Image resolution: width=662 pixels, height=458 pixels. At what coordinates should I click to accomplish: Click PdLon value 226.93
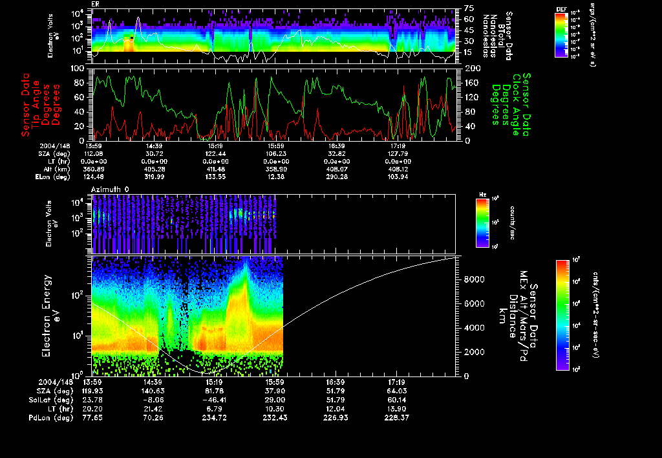[336, 418]
